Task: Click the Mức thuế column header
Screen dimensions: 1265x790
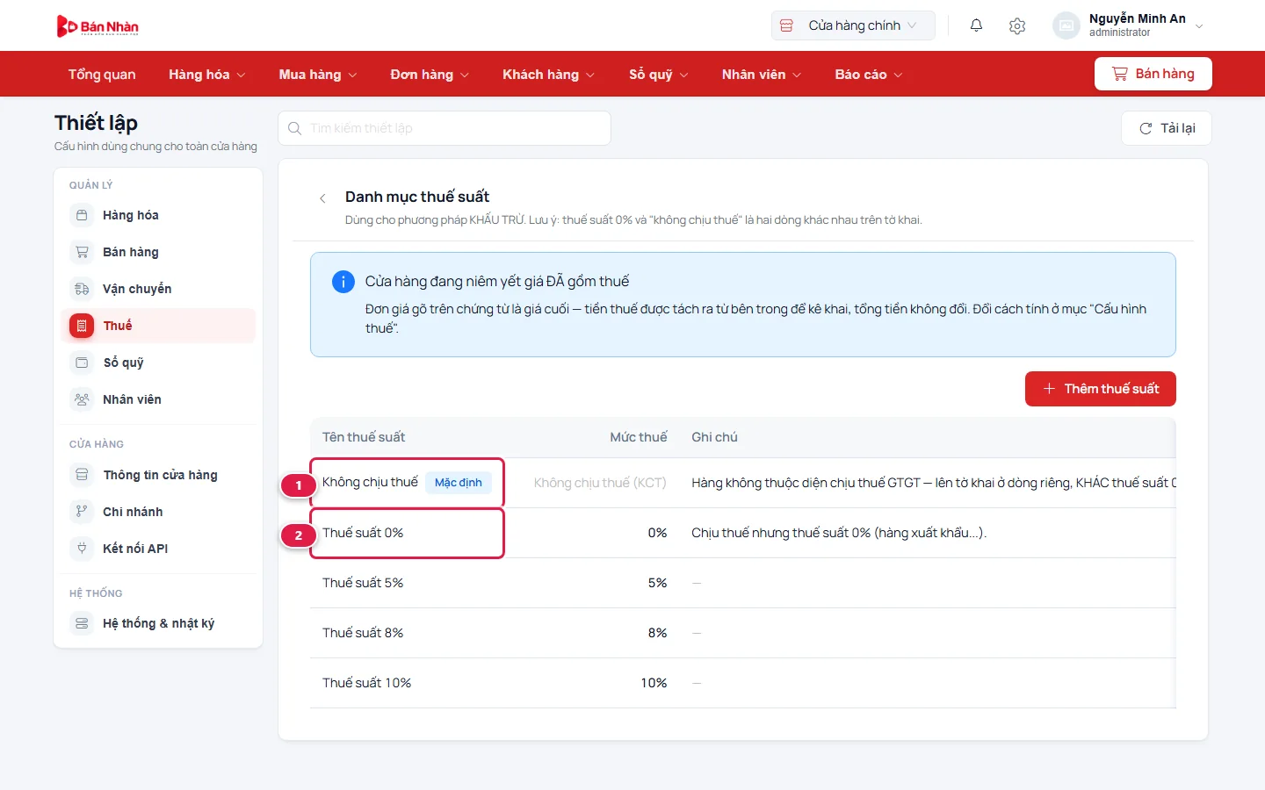Action: (639, 437)
